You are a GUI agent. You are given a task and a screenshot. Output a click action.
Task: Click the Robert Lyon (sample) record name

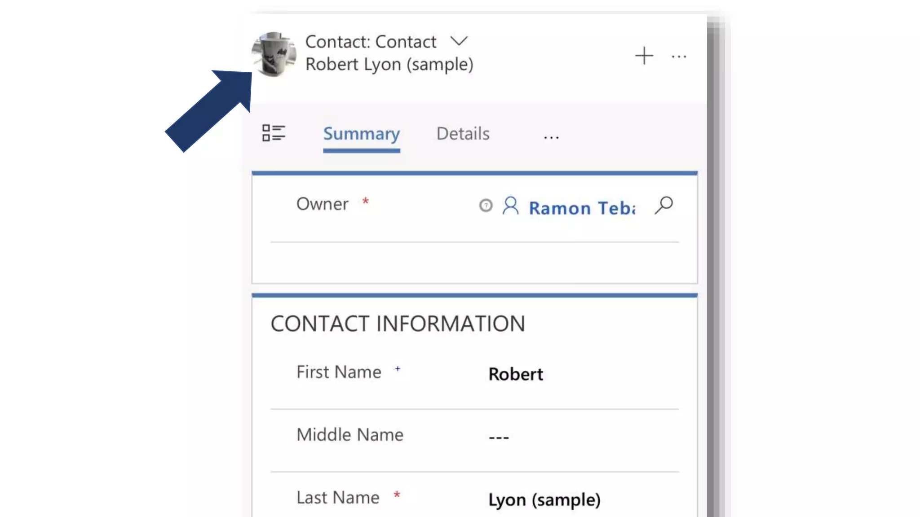(389, 64)
